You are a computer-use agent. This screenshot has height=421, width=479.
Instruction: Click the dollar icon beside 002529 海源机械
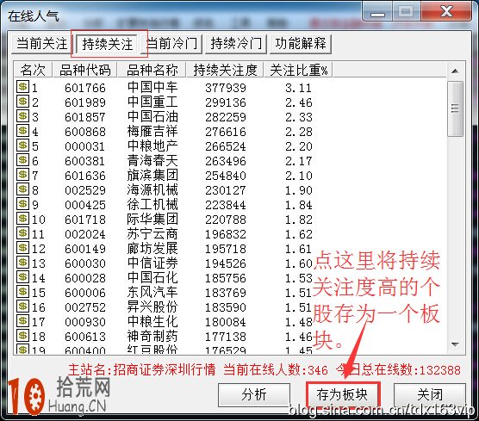(22, 189)
